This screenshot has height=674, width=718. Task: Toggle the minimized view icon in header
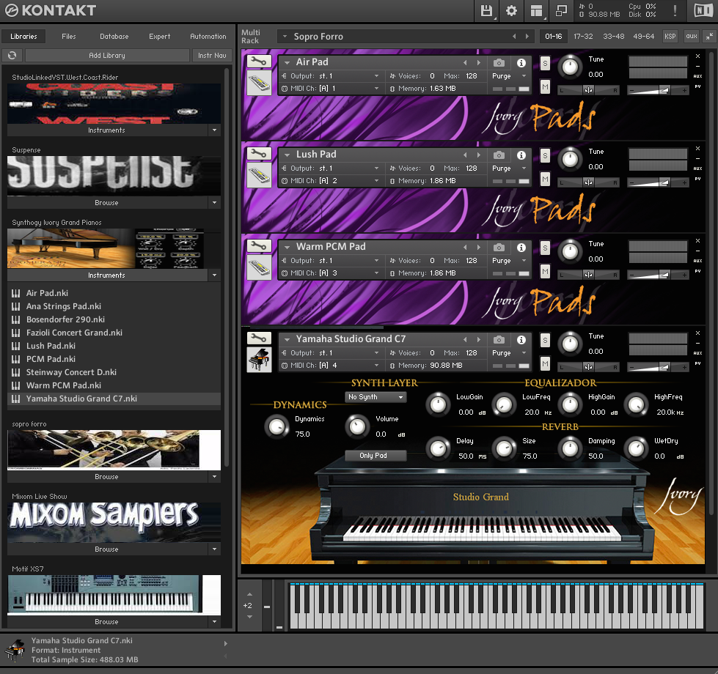(561, 10)
